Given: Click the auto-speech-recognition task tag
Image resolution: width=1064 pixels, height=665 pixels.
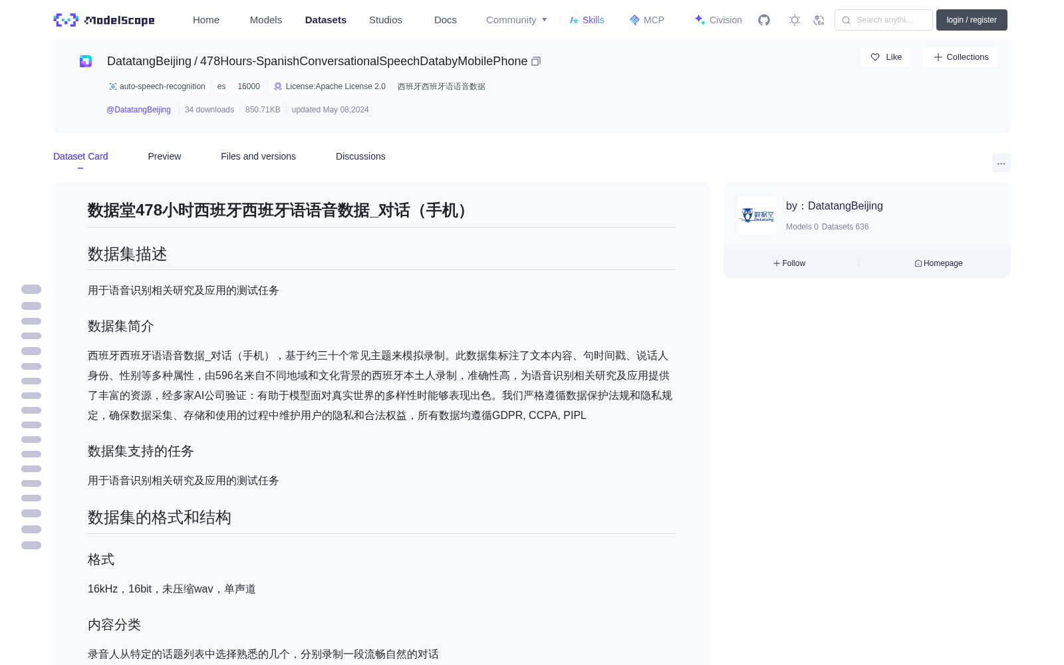Looking at the screenshot, I should point(157,86).
